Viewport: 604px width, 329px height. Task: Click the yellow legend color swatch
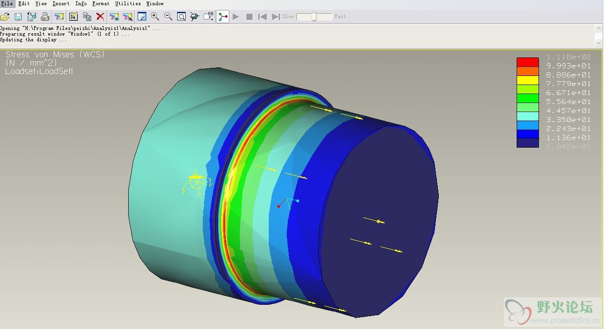click(528, 80)
